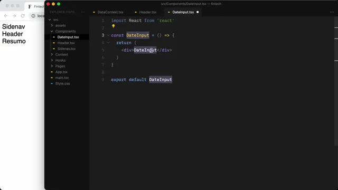Click 'Resumo' text in browser page
This screenshot has height=190, width=338.
point(14,41)
